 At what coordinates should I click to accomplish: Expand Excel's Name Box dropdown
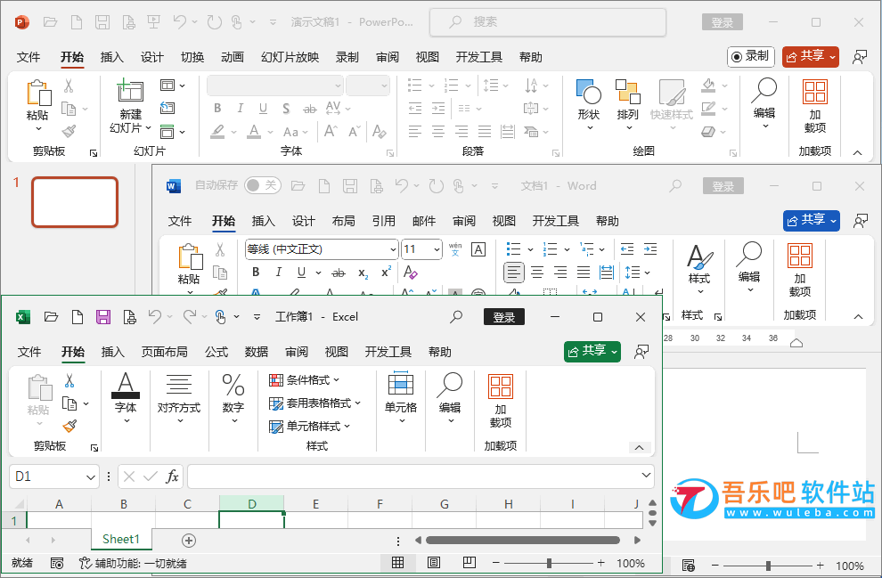[x=91, y=476]
